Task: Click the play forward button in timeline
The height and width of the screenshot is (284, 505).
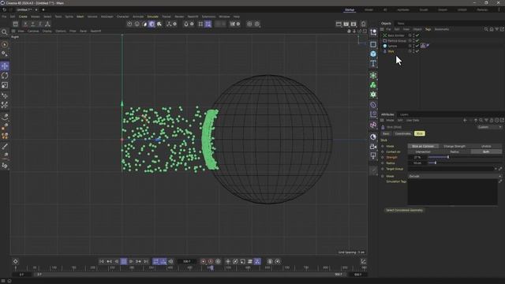Action: click(131, 261)
